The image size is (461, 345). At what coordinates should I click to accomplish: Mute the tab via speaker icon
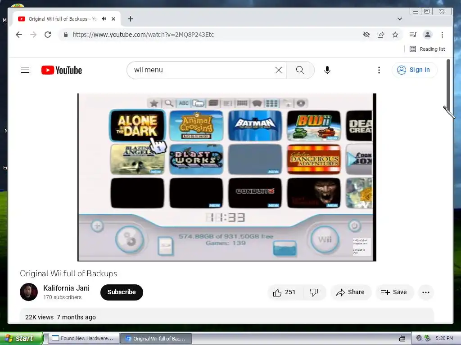point(104,19)
